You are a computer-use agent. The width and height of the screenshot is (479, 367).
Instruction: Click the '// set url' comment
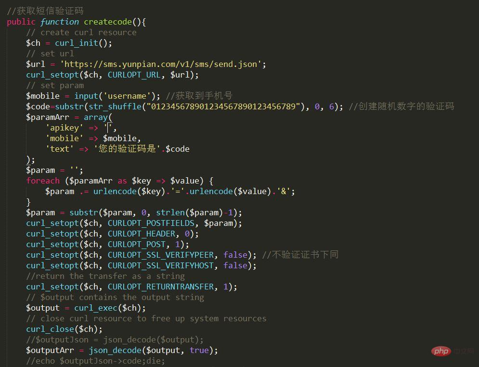[50, 53]
